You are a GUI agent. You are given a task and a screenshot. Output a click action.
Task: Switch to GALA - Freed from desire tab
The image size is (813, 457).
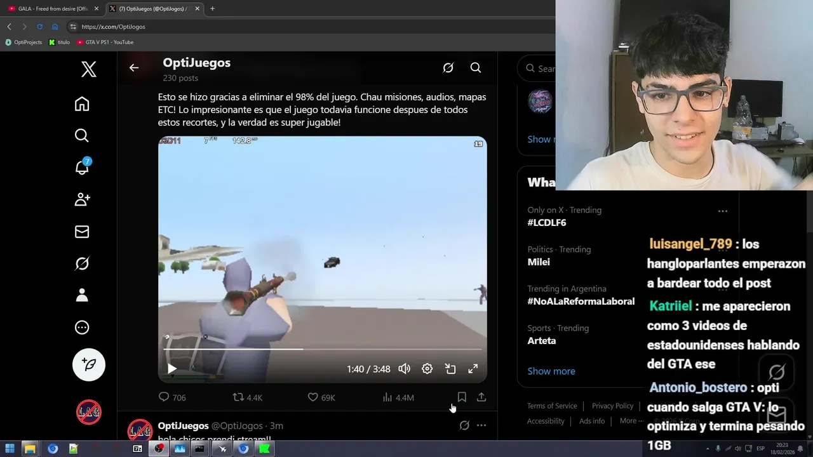click(53, 9)
